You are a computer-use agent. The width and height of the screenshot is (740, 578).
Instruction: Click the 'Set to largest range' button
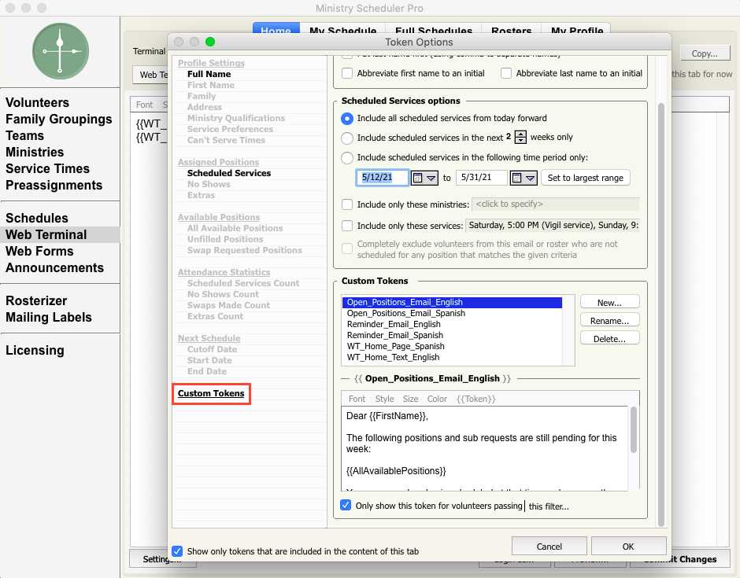585,178
